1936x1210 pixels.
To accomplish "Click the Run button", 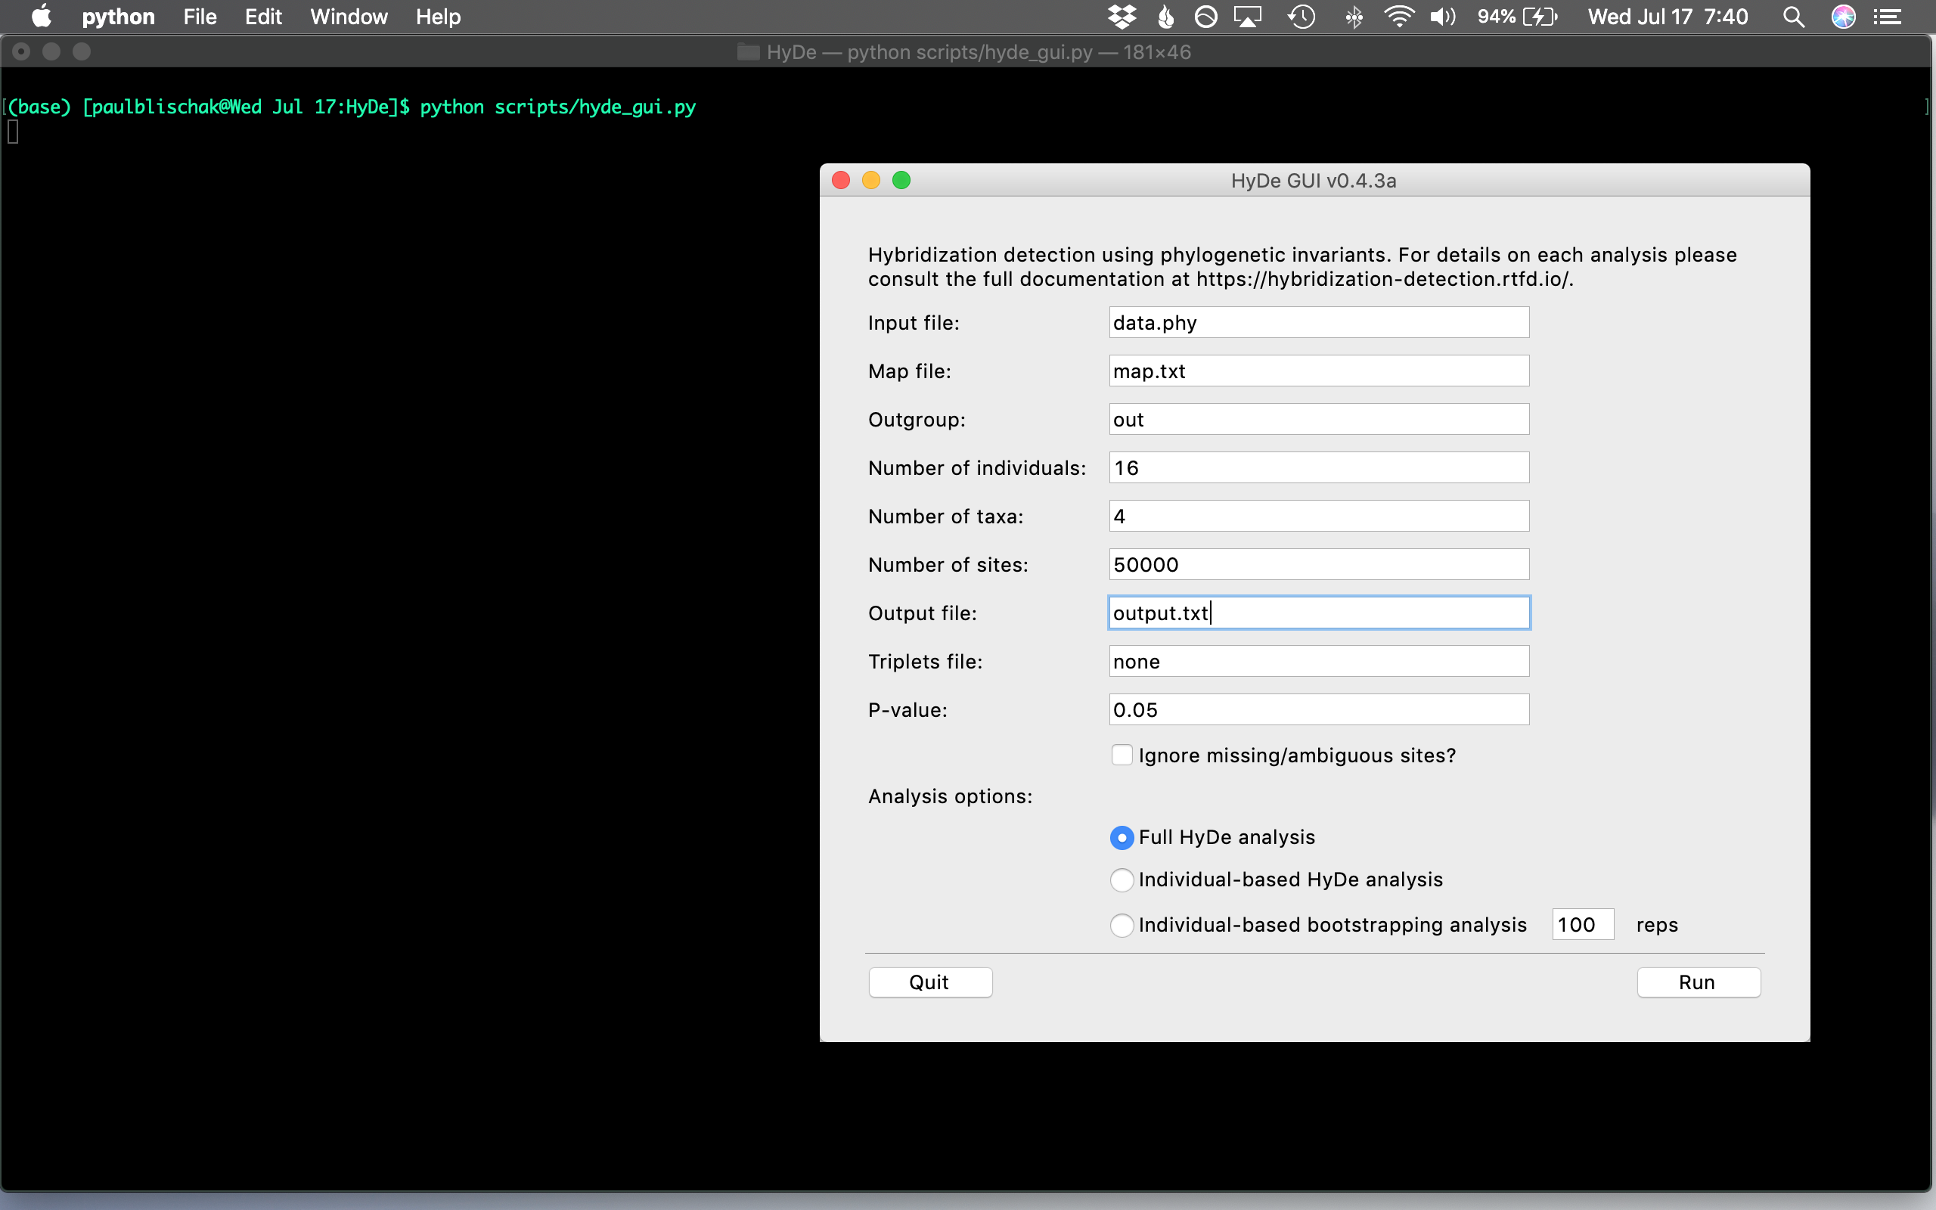I will point(1699,982).
